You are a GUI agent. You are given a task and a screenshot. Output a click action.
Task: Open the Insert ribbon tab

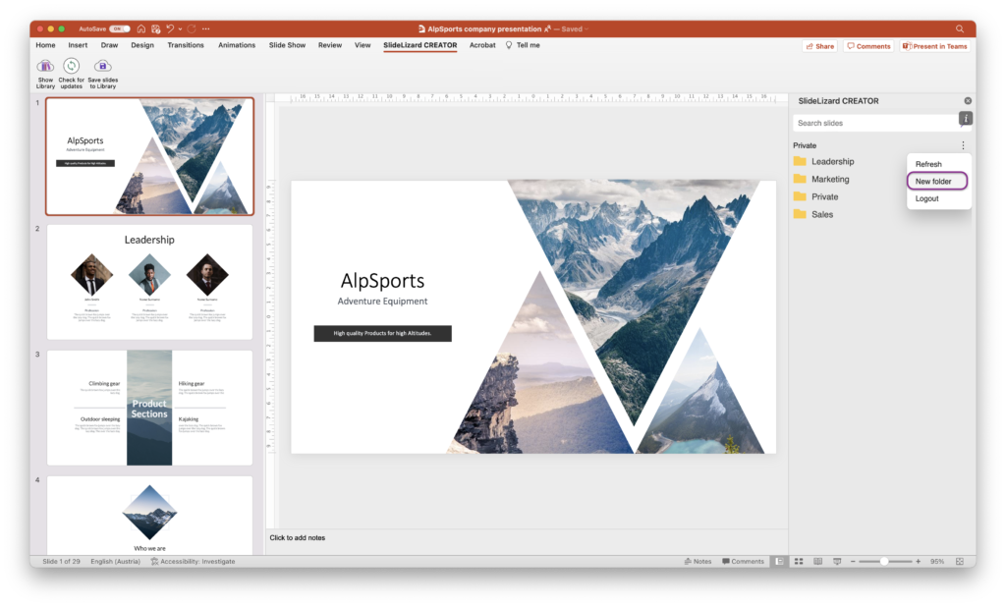tap(78, 45)
